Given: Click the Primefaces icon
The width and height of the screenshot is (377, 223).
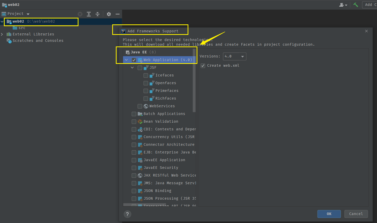Looking at the screenshot, I should pyautogui.click(x=152, y=91).
